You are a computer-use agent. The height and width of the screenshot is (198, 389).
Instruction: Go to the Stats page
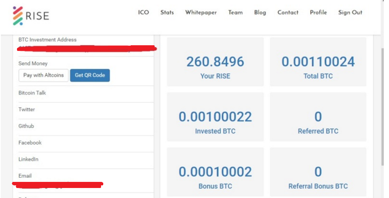[x=167, y=12]
